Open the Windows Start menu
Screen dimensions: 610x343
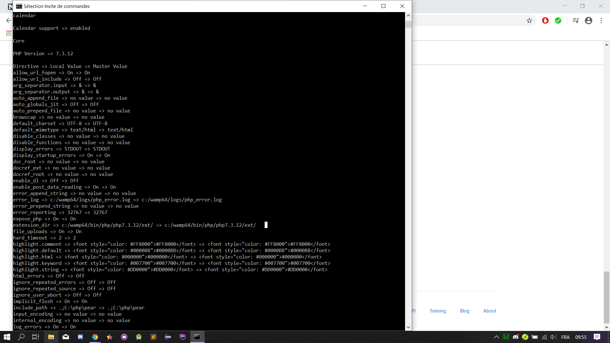[6, 337]
